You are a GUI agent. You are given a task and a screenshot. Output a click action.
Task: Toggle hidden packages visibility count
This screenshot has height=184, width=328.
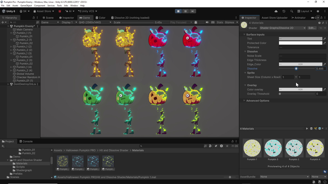[235, 146]
